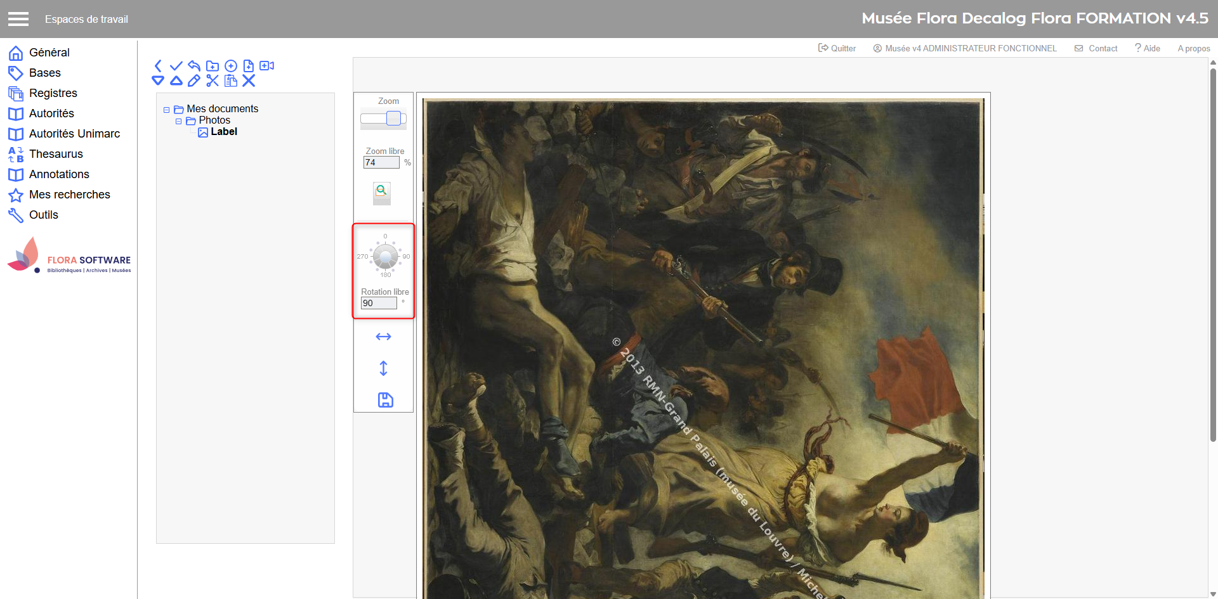Select the Label image in tree
This screenshot has height=599, width=1218.
point(223,132)
